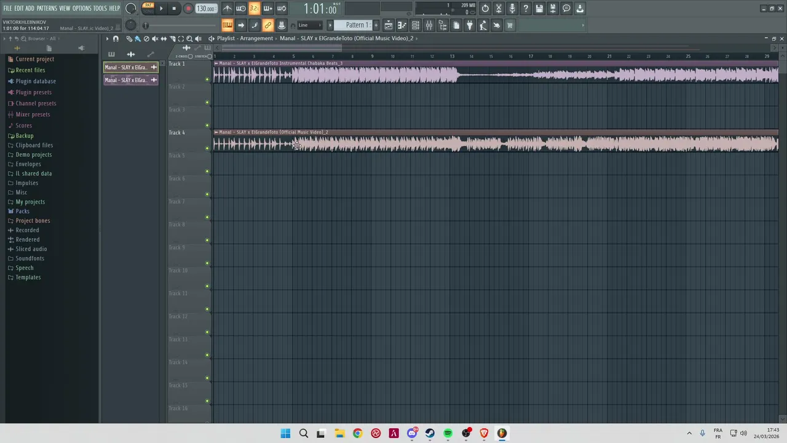Open the Line snap dropdown
Screen dimensions: 787x443
(310, 25)
